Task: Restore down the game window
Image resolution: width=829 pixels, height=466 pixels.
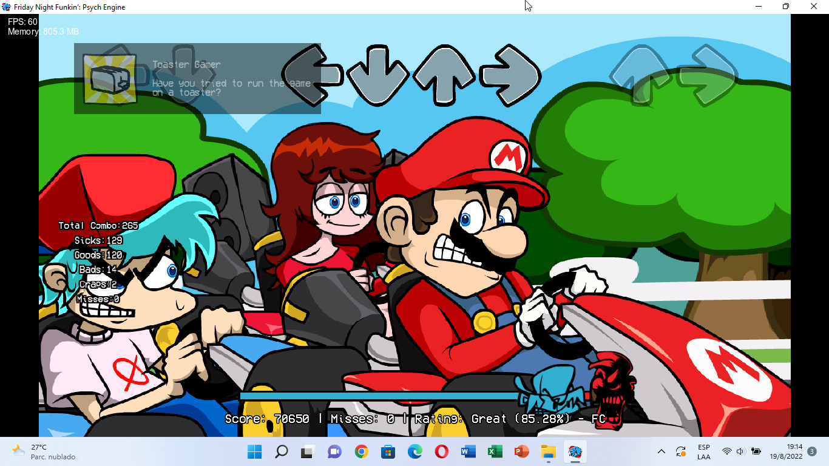Action: tap(786, 7)
